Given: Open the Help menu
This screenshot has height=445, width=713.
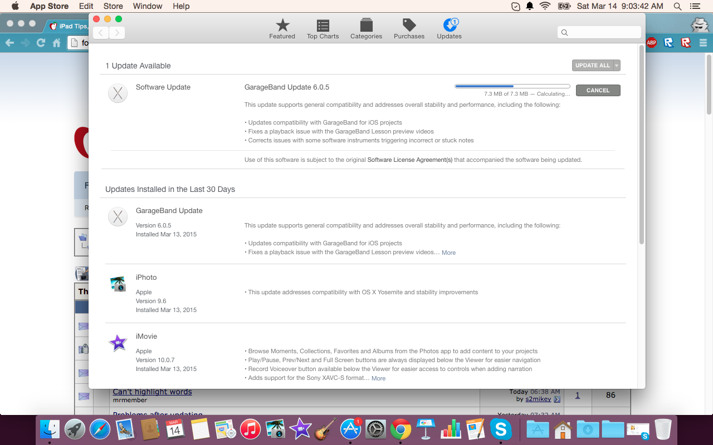Looking at the screenshot, I should pos(181,6).
